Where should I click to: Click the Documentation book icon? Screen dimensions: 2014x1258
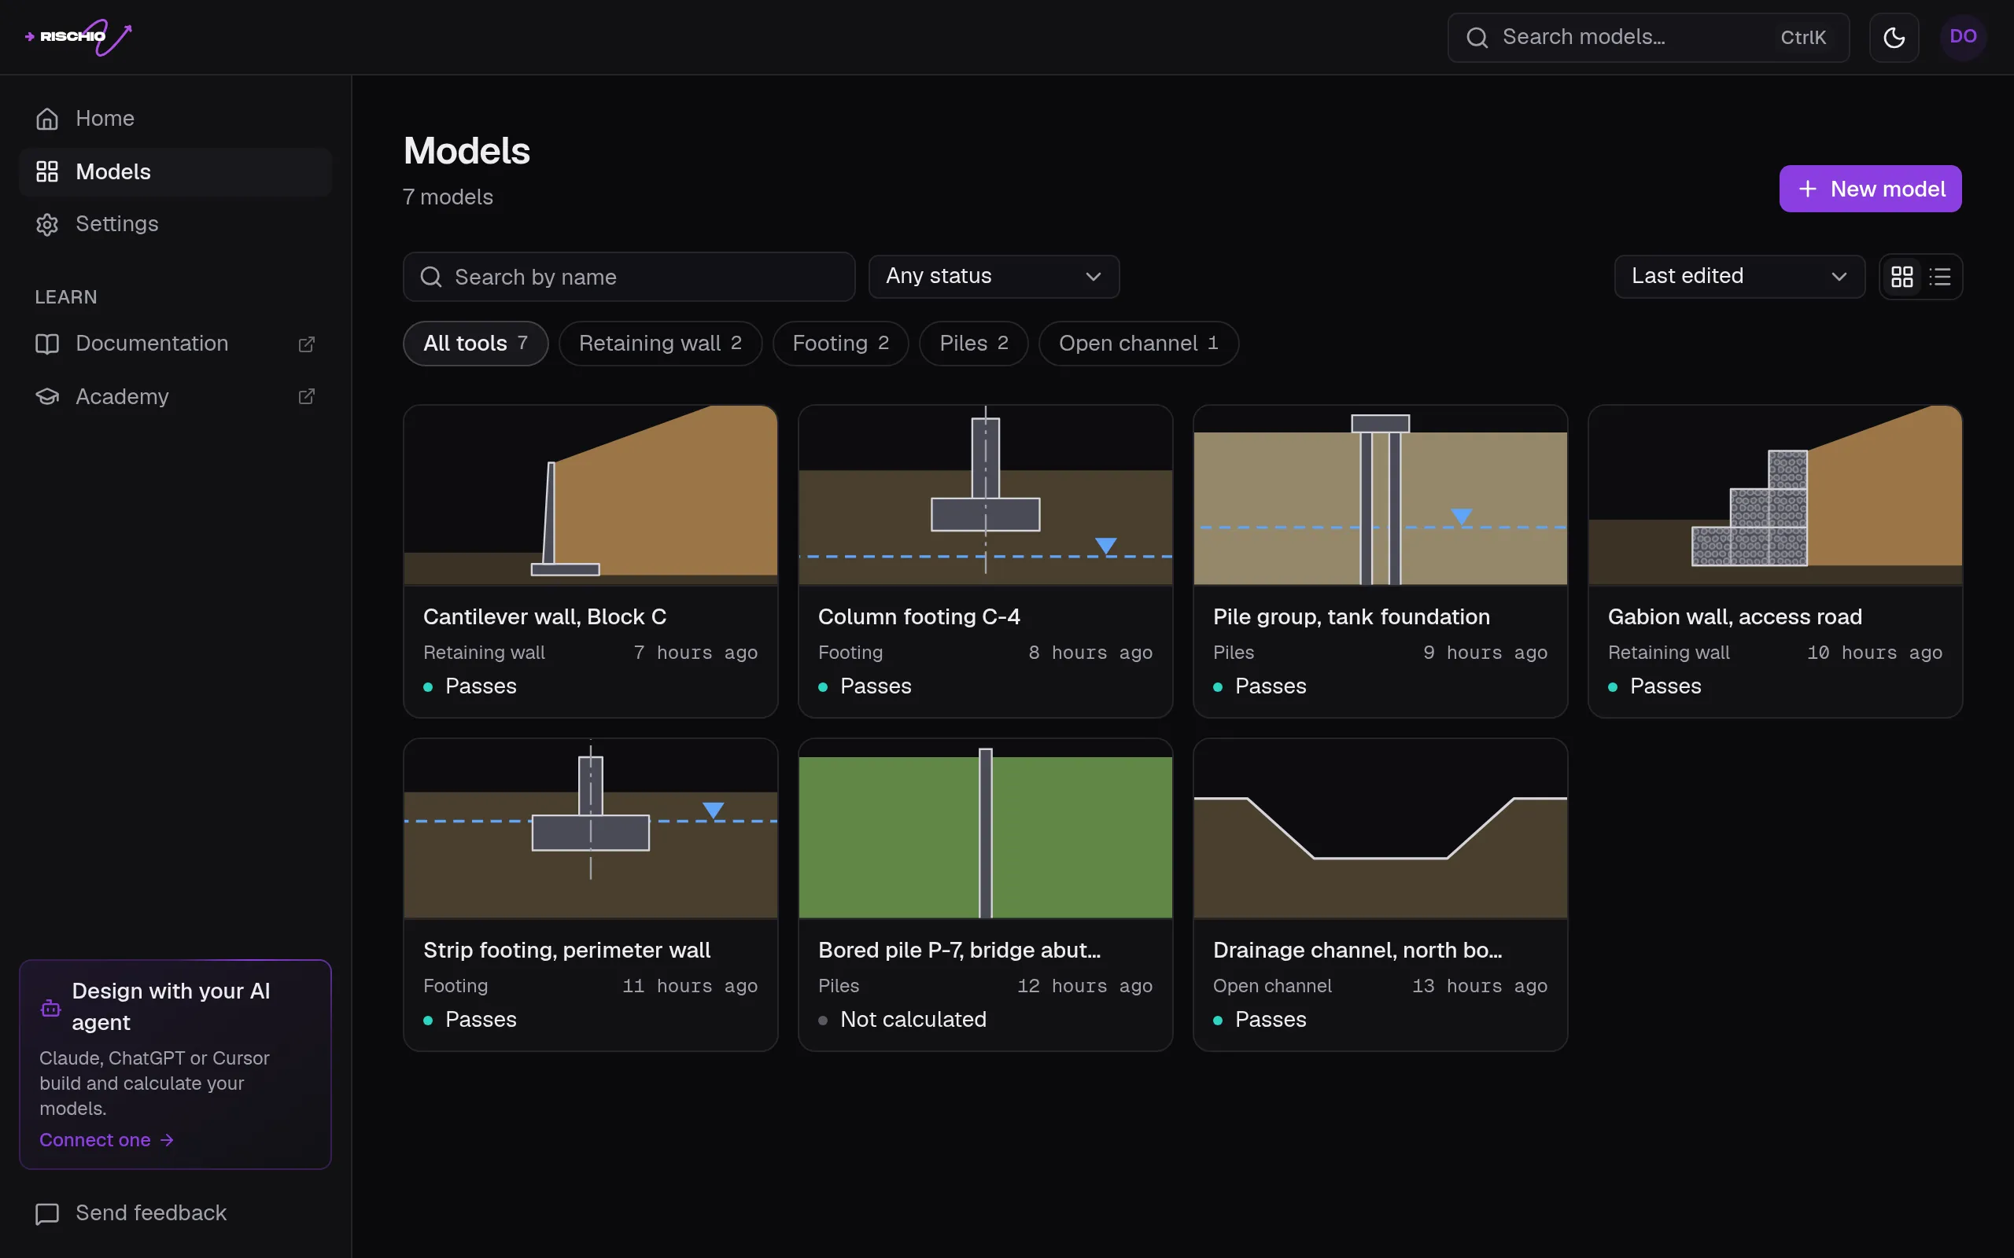(x=47, y=344)
